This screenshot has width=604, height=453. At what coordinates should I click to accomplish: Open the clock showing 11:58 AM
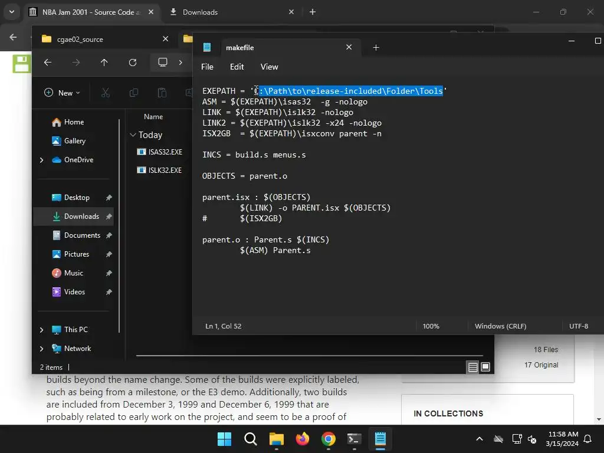563,439
